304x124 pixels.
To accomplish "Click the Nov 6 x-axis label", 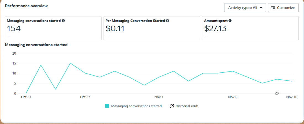I will tap(233, 97).
